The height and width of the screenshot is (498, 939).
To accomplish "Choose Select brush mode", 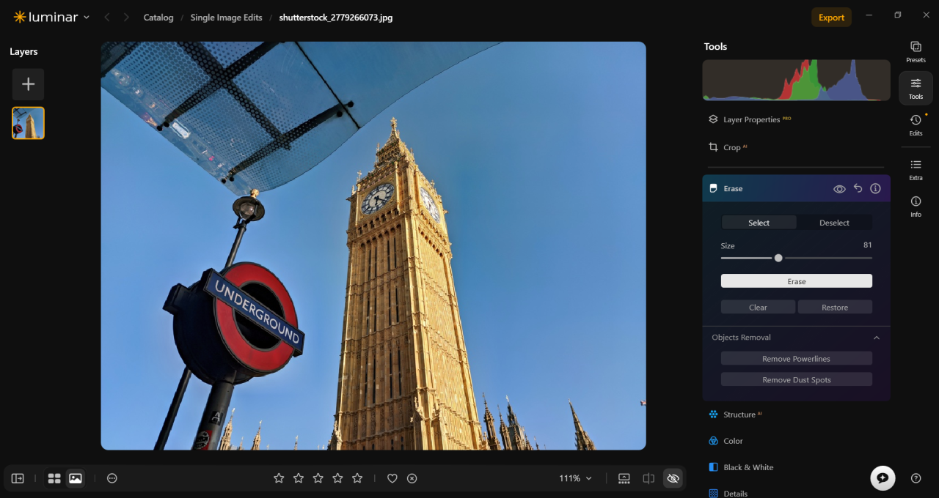I will coord(759,223).
